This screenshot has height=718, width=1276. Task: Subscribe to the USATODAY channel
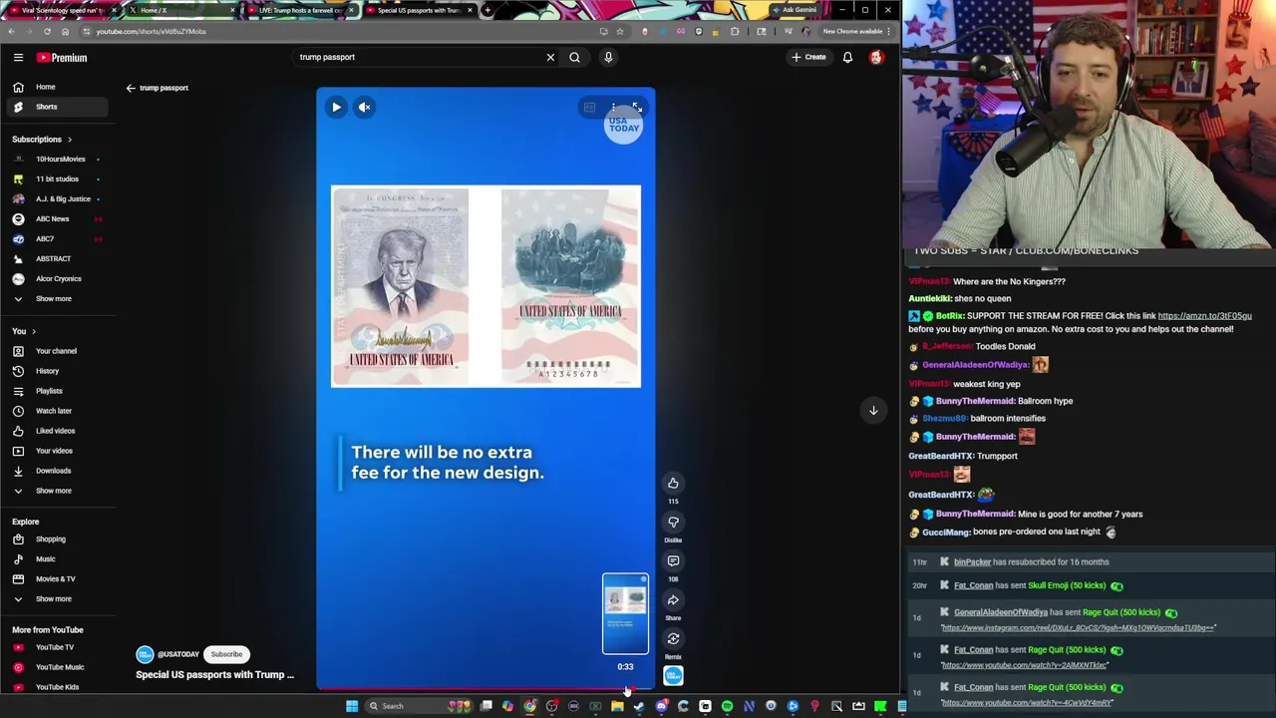click(x=226, y=654)
